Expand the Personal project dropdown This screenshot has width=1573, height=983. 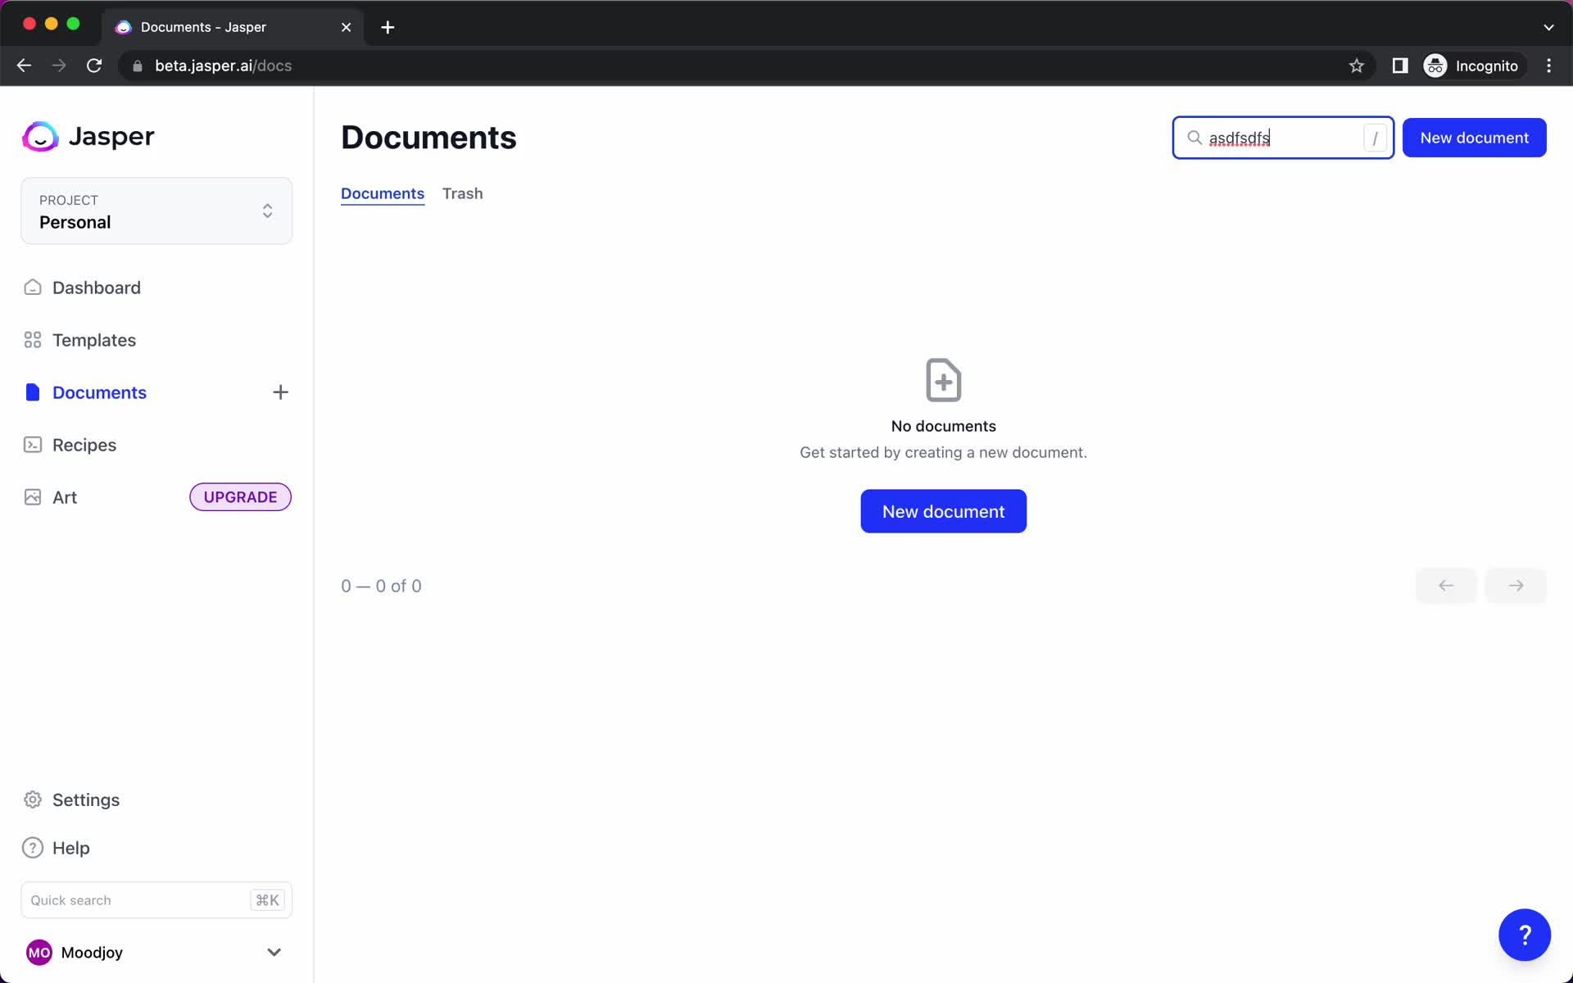(267, 211)
